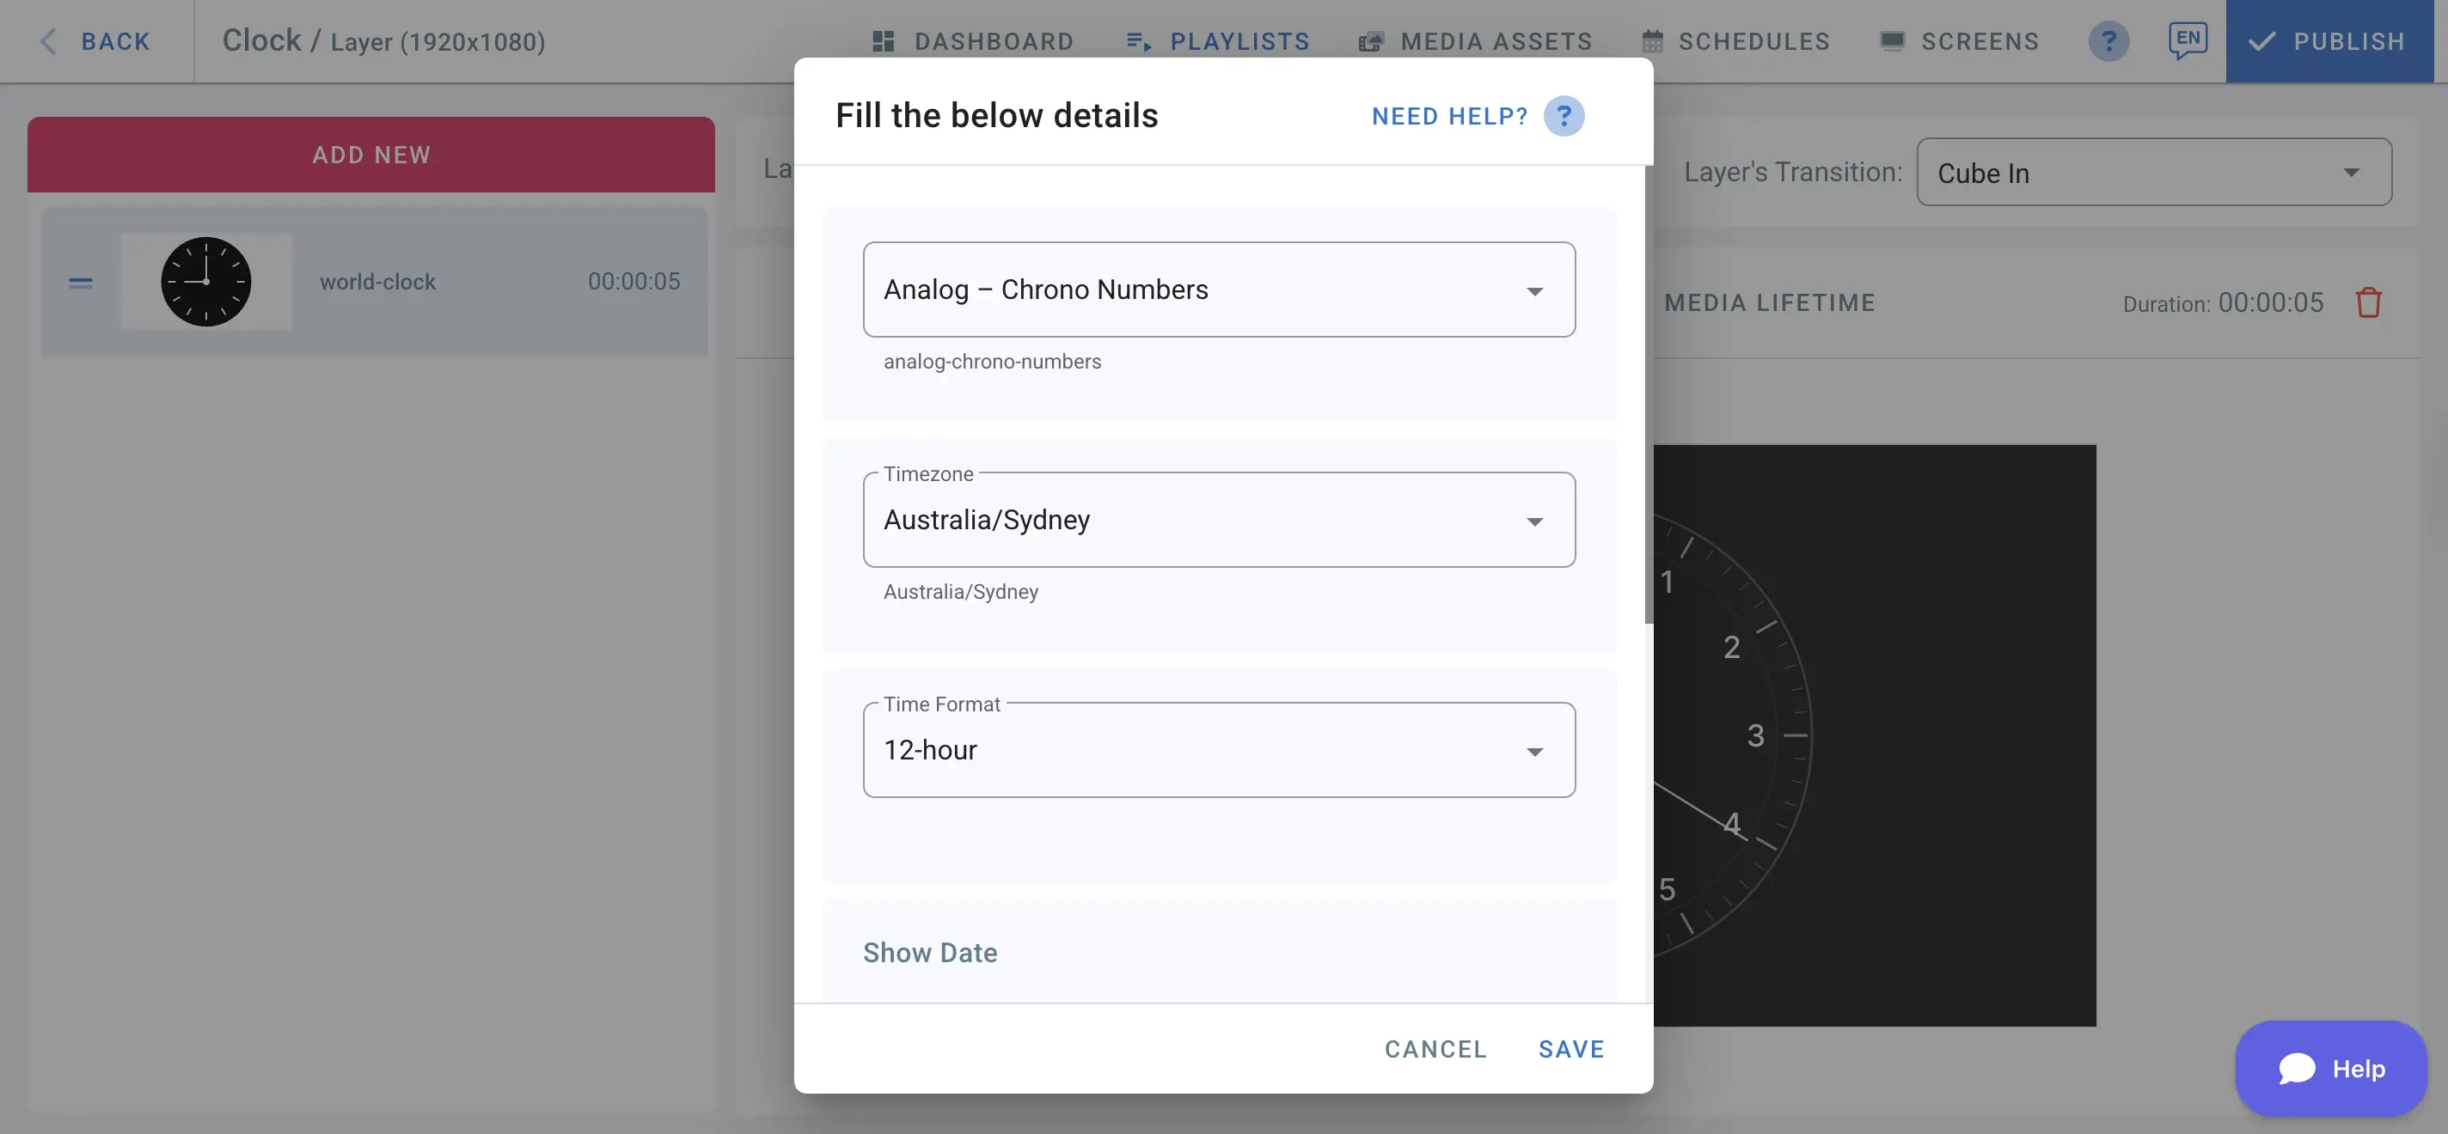Click the dialog's vertical scrollbar
The image size is (2448, 1134).
1648,399
